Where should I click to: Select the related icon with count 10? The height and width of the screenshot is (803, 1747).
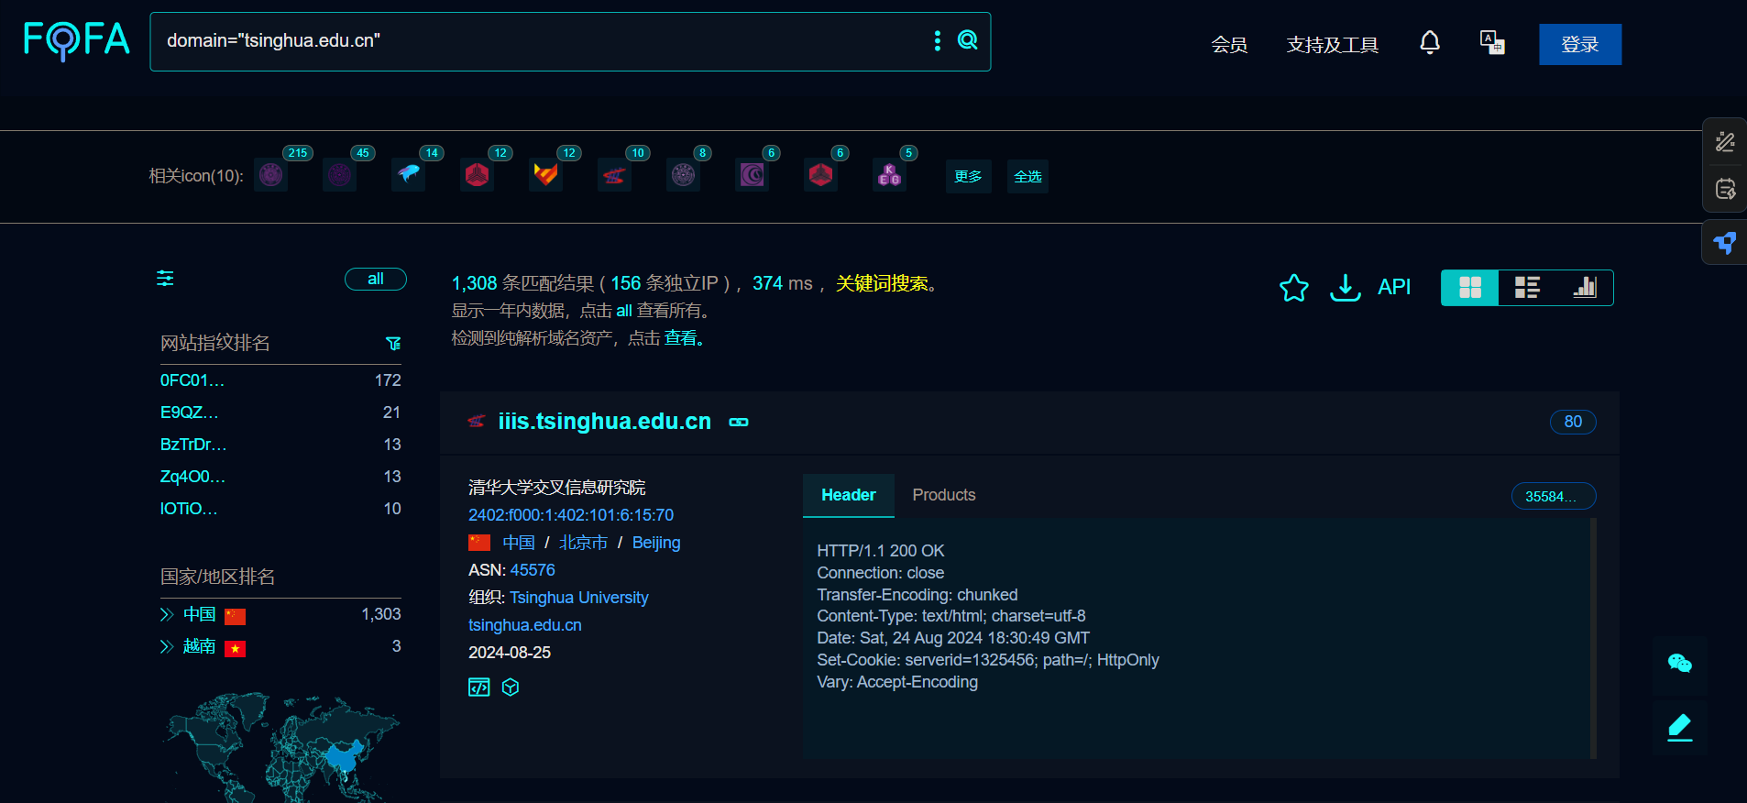coord(615,174)
